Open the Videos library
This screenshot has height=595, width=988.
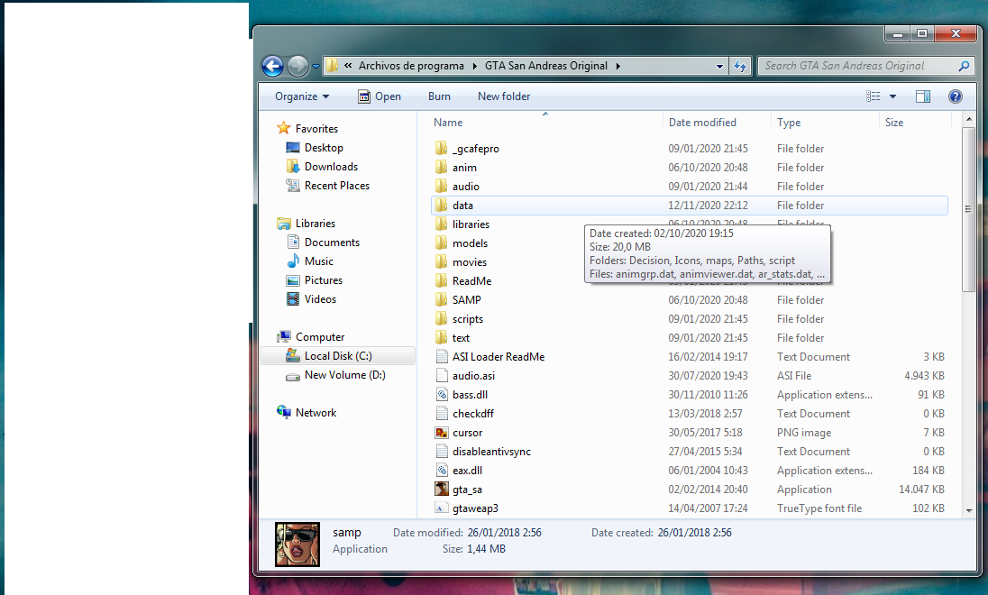click(x=320, y=298)
